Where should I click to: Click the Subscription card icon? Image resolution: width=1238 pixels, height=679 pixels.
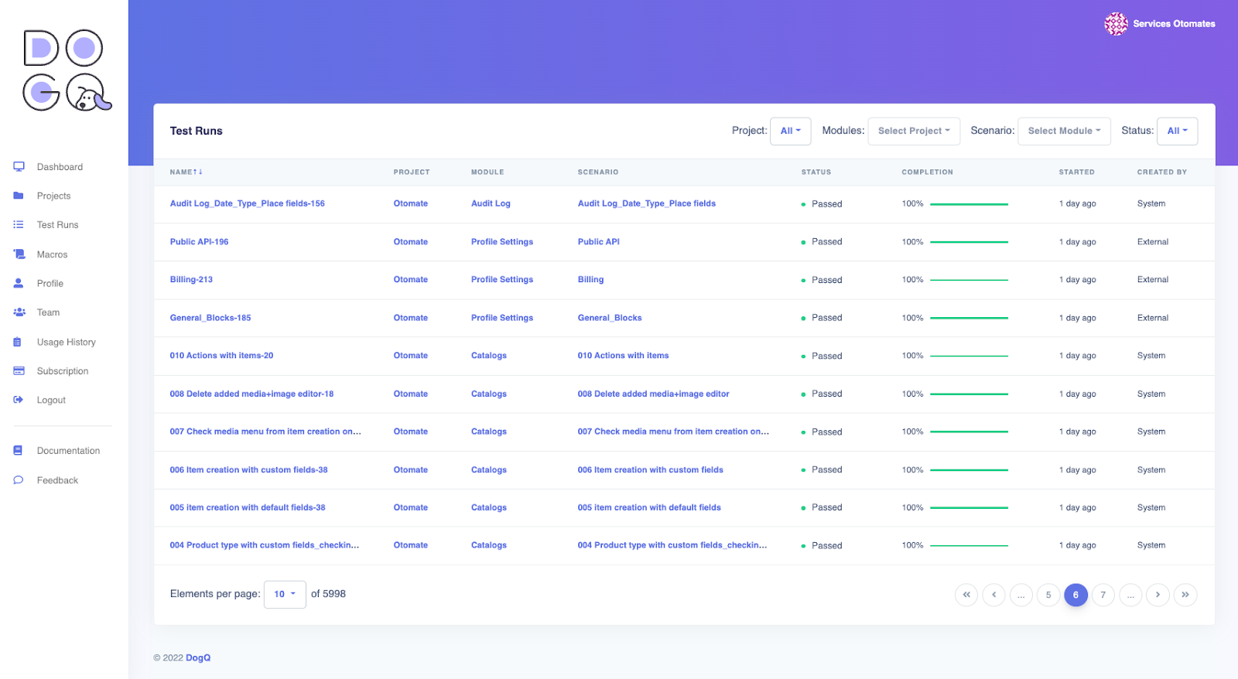[19, 371]
